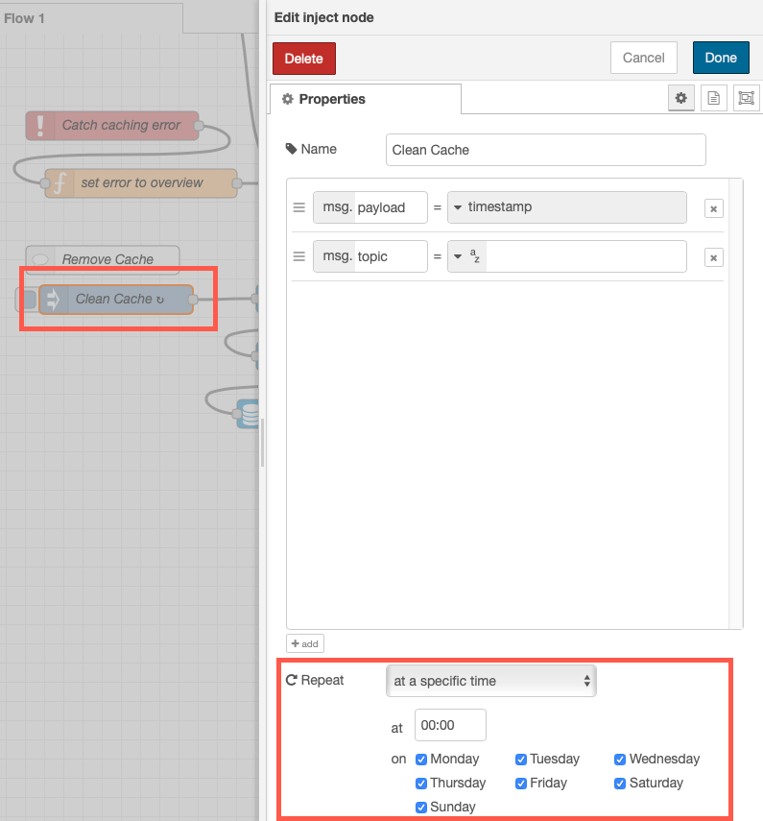Remove the msg.payload property row

[713, 208]
